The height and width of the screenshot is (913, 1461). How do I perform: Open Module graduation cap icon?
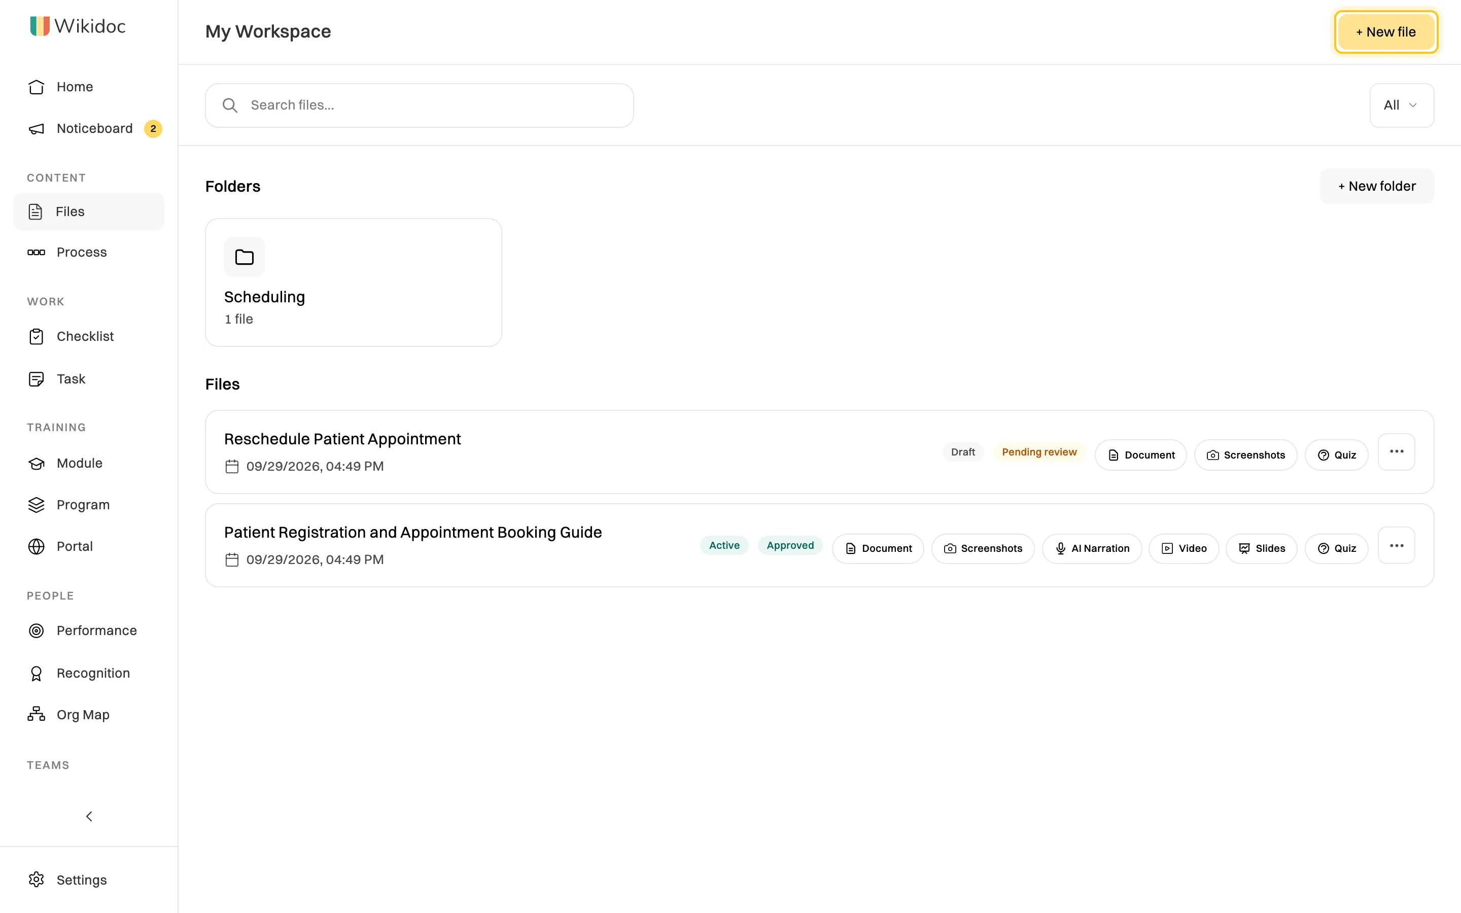pos(36,463)
